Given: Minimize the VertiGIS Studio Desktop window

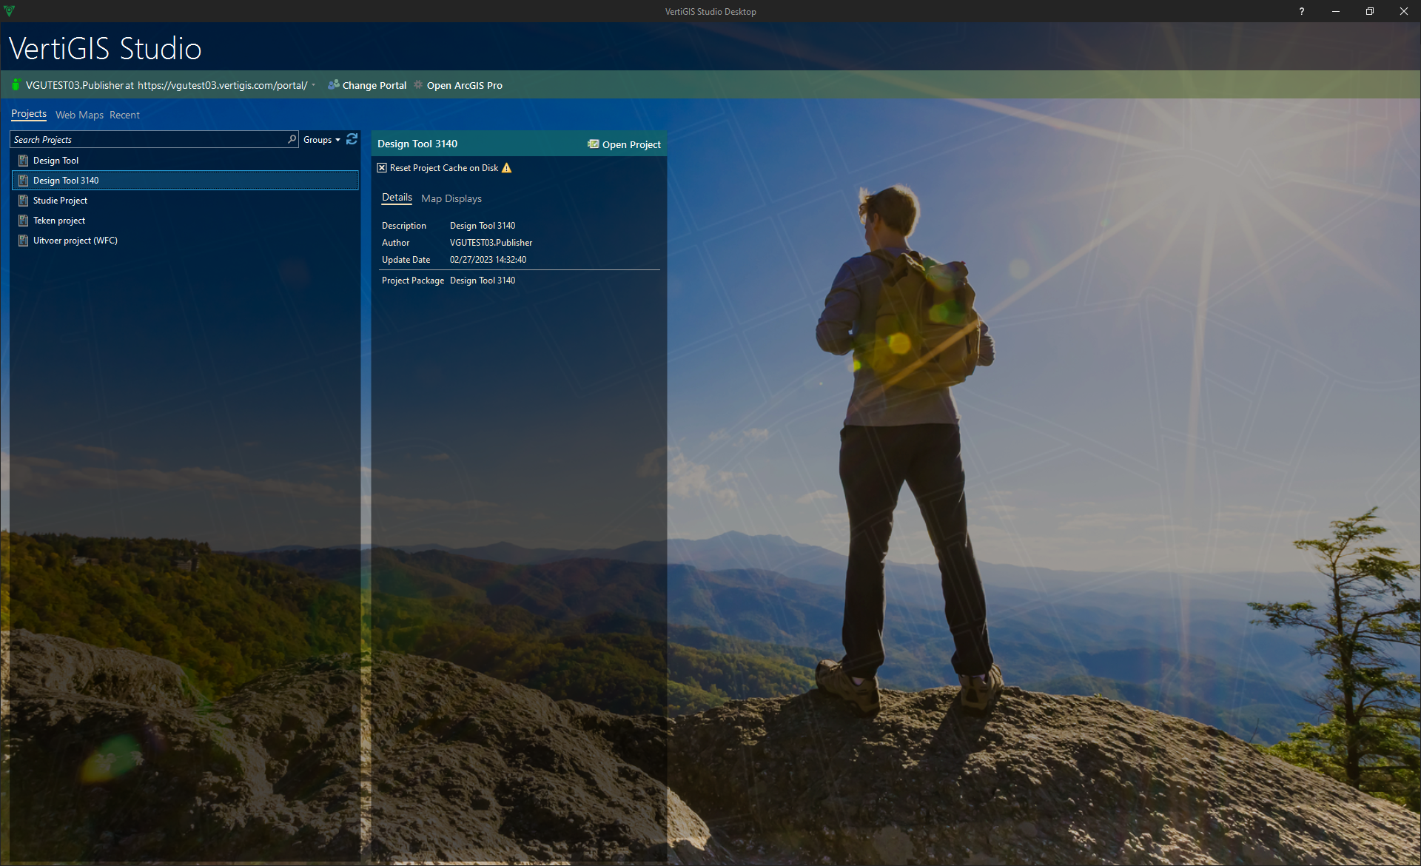Looking at the screenshot, I should click(x=1336, y=11).
